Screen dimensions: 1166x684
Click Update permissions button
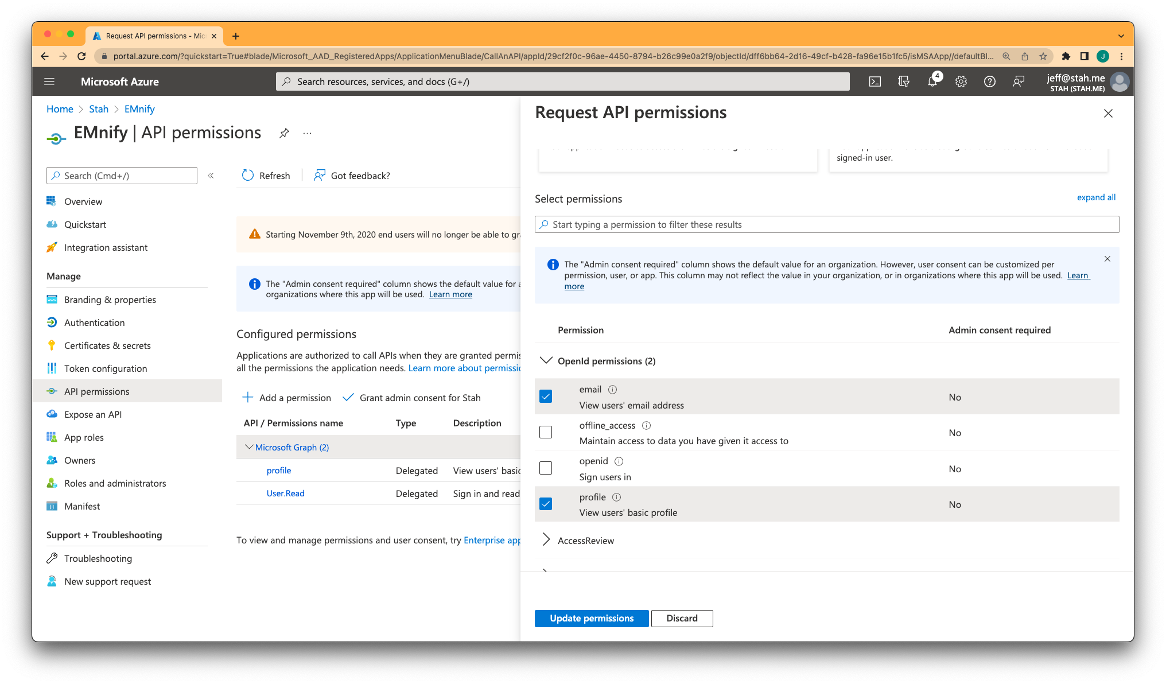point(591,617)
